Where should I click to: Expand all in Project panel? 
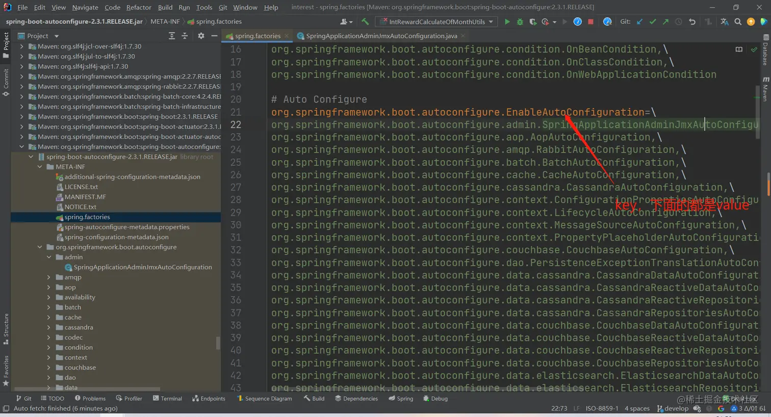click(172, 36)
